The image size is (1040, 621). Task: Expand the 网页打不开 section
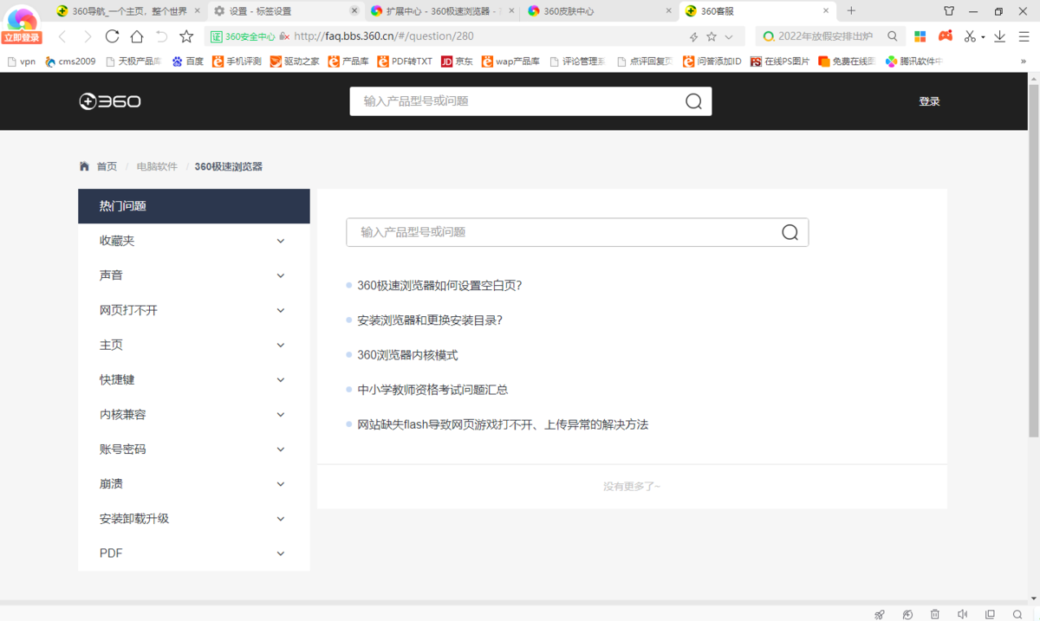click(x=280, y=310)
